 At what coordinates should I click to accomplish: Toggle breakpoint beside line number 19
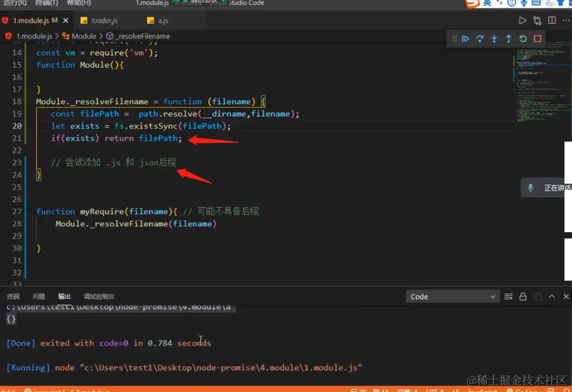tap(4, 114)
